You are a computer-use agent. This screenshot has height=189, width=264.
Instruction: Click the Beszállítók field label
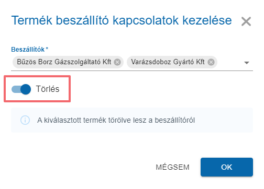coord(28,50)
